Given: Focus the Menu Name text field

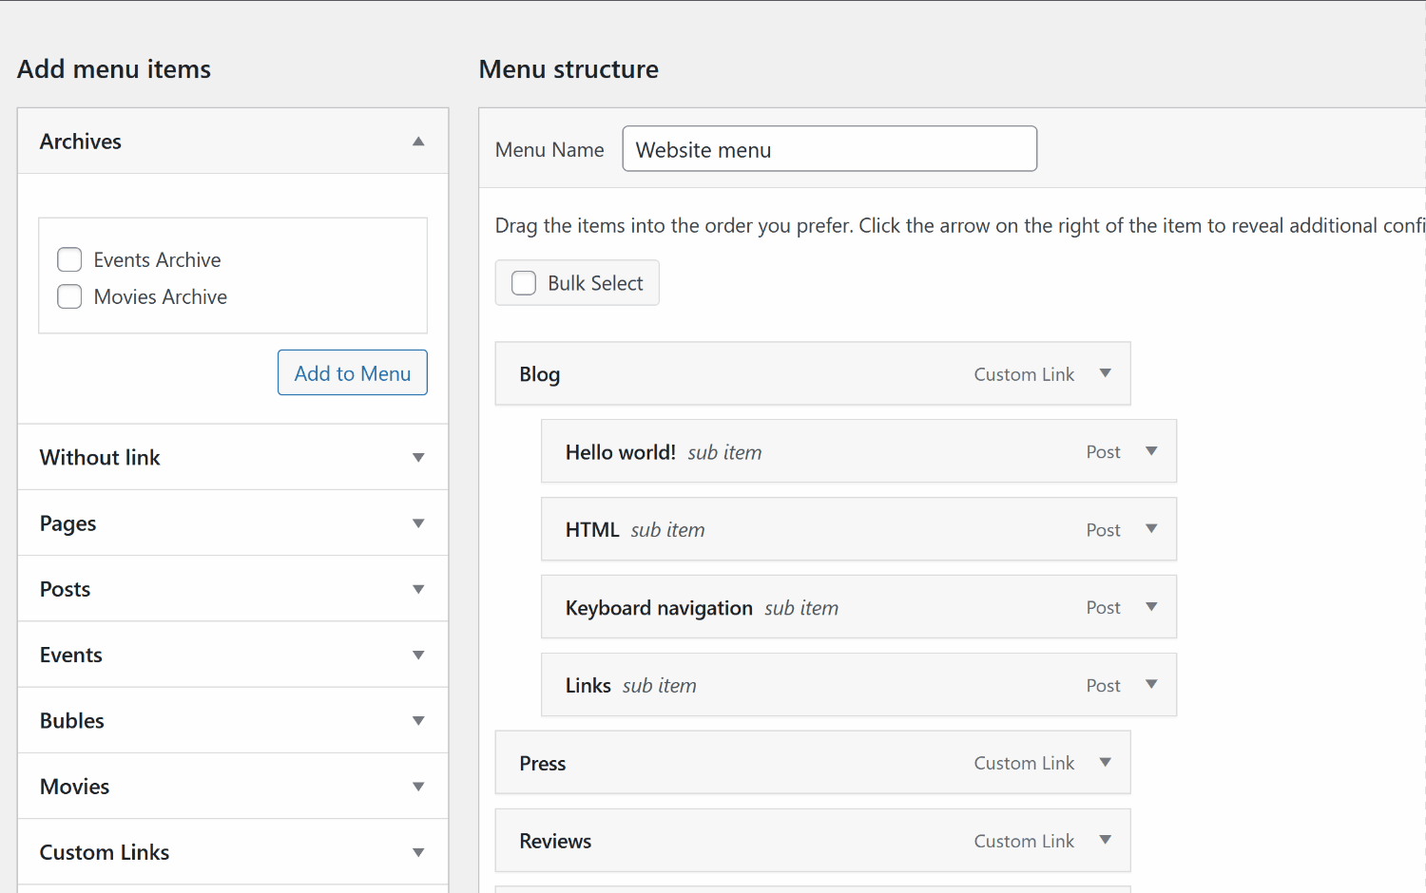Looking at the screenshot, I should coord(829,149).
